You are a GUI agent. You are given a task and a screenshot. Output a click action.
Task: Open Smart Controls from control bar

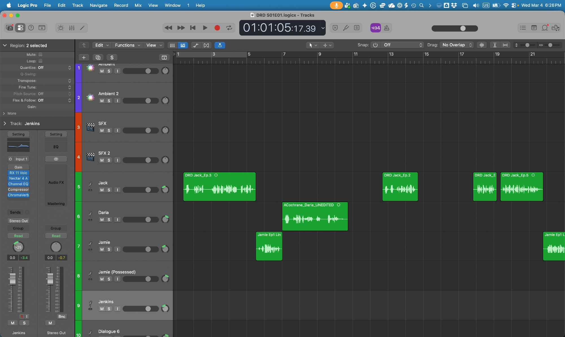click(x=61, y=28)
